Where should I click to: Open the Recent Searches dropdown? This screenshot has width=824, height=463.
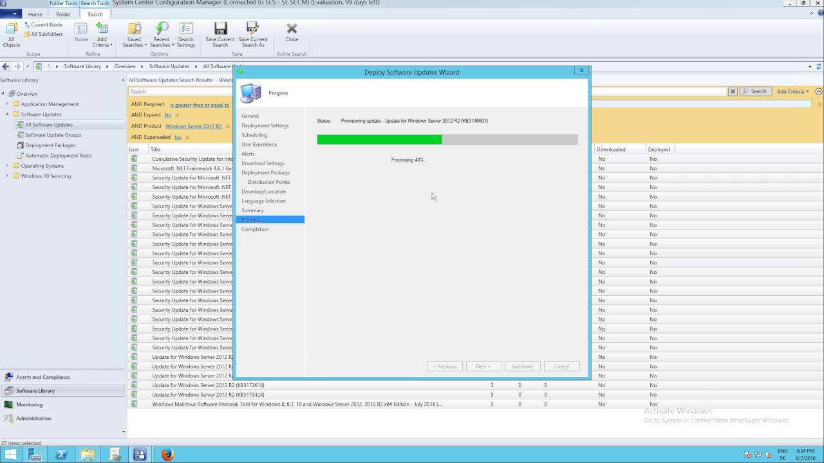point(161,35)
